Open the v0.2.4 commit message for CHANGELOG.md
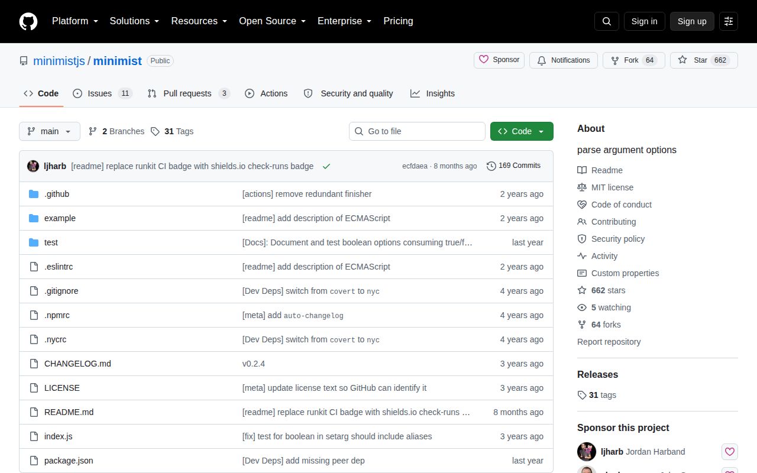Image resolution: width=757 pixels, height=473 pixels. coord(254,364)
